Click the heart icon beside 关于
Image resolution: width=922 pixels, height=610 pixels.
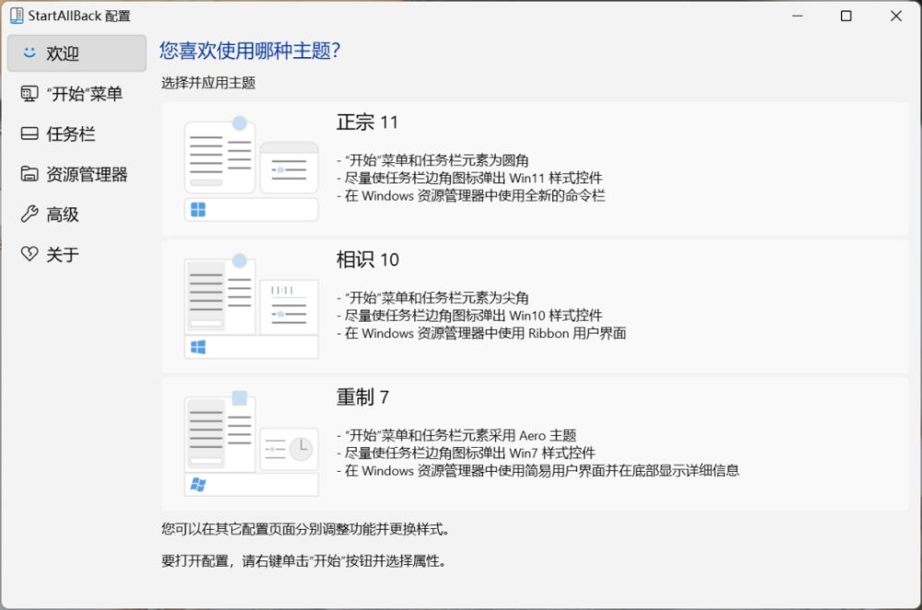pos(30,254)
